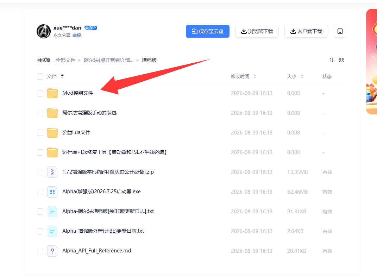Click unknown file icon of Alpha_API_Full_Reference.md
The height and width of the screenshot is (276, 377).
coord(52,251)
